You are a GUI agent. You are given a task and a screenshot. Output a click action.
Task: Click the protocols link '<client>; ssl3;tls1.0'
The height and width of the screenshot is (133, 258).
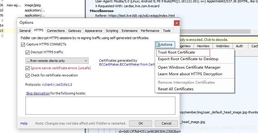pos(57,85)
